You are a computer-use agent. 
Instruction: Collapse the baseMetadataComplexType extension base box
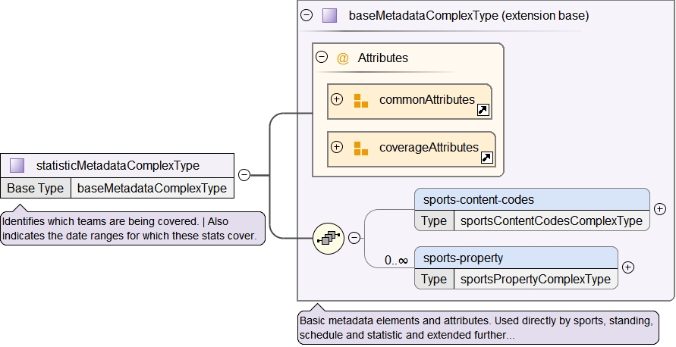[307, 15]
